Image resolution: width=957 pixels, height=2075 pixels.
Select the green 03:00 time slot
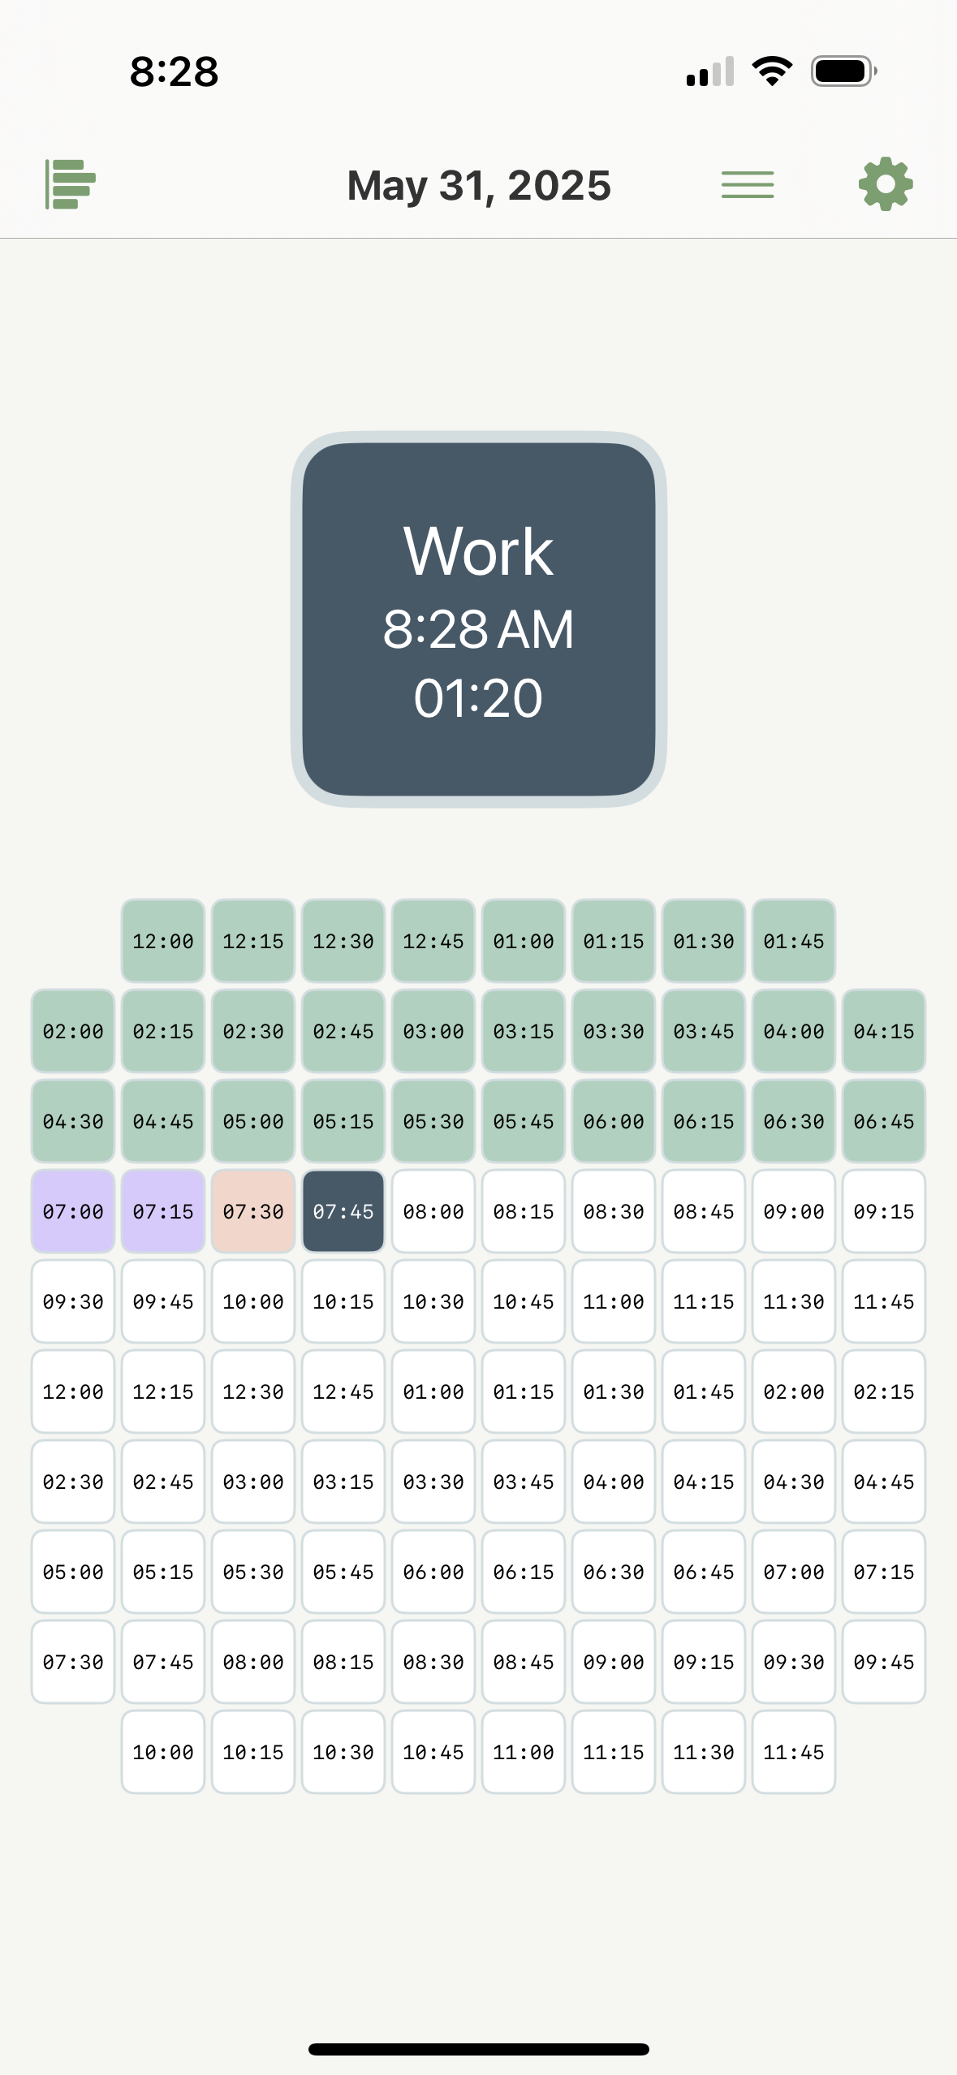[433, 1031]
